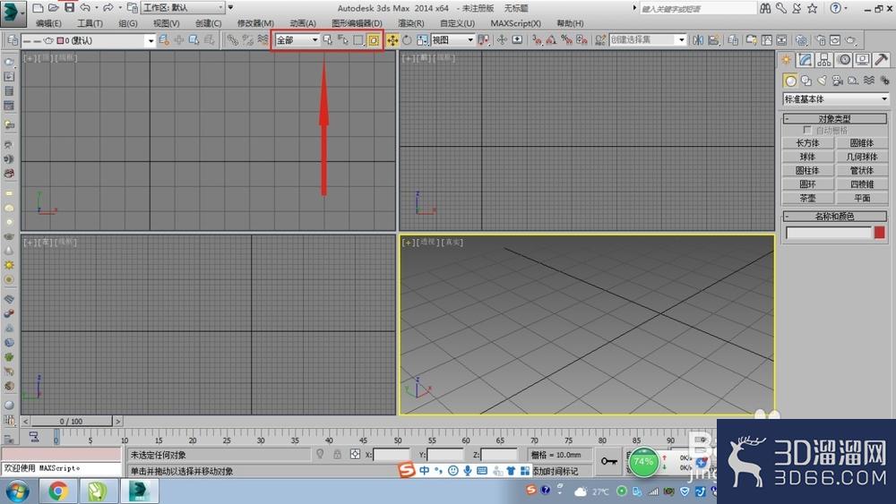Enable the 自动栅格 checkbox
Viewport: 896px width, 504px height.
tap(807, 130)
